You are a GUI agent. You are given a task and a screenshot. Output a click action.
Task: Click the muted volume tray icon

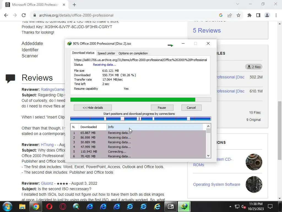(243, 206)
